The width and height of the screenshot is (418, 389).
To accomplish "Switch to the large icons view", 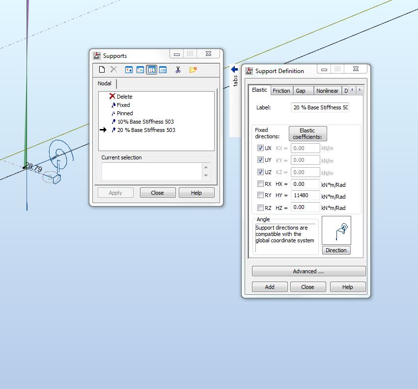I will click(129, 70).
